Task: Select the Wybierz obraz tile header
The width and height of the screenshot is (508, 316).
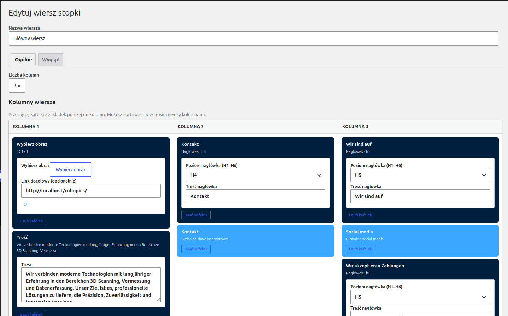Action: tap(32, 144)
